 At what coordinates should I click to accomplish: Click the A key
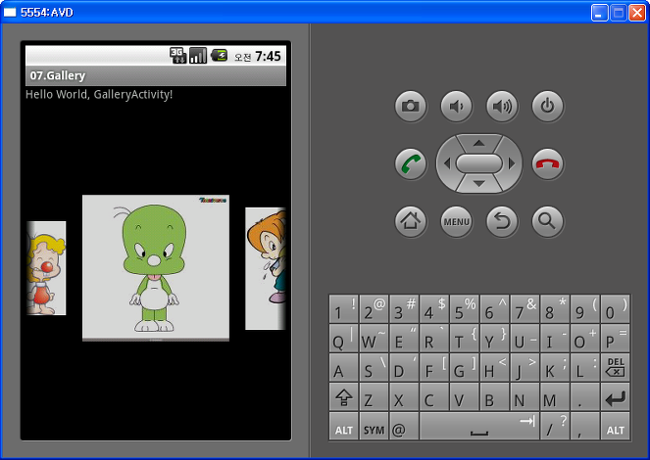[x=344, y=367]
